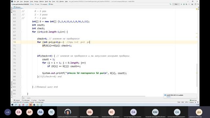Click the Stop icon in the run toolbar
Image resolution: width=210 pixels, height=118 pixels.
[189, 4]
